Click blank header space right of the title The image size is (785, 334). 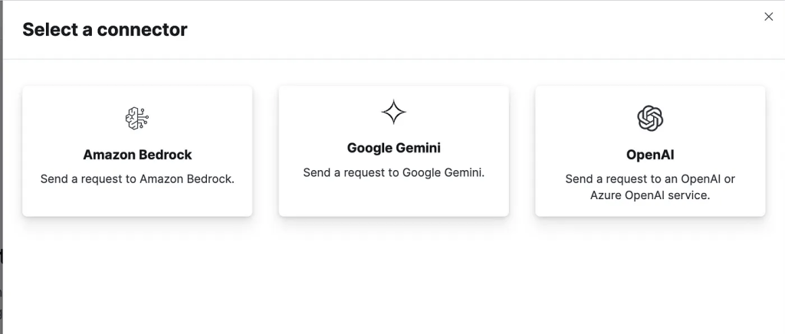pyautogui.click(x=460, y=30)
